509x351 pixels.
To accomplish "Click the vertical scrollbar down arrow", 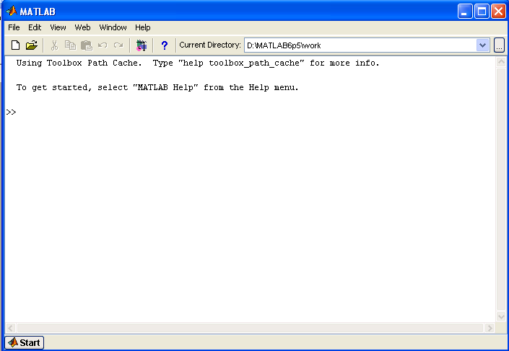I will point(501,316).
